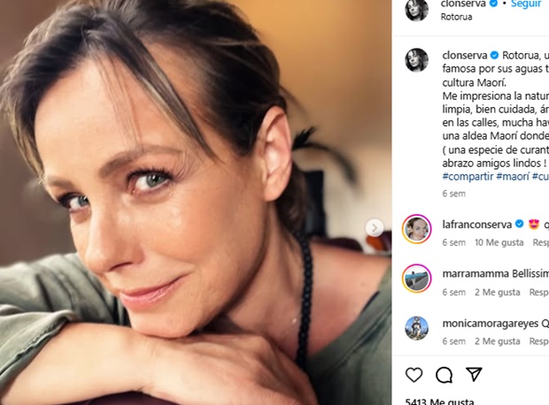Click clonserva avatar beside the caption
549x405 pixels.
point(417,60)
